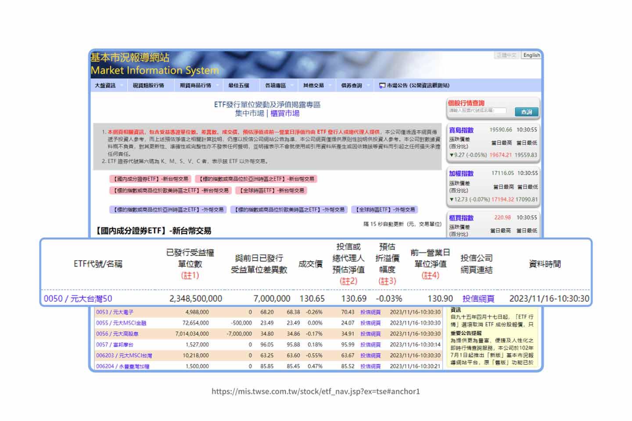Click the 查詢 stock search button
This screenshot has width=632, height=421.
pos(526,112)
